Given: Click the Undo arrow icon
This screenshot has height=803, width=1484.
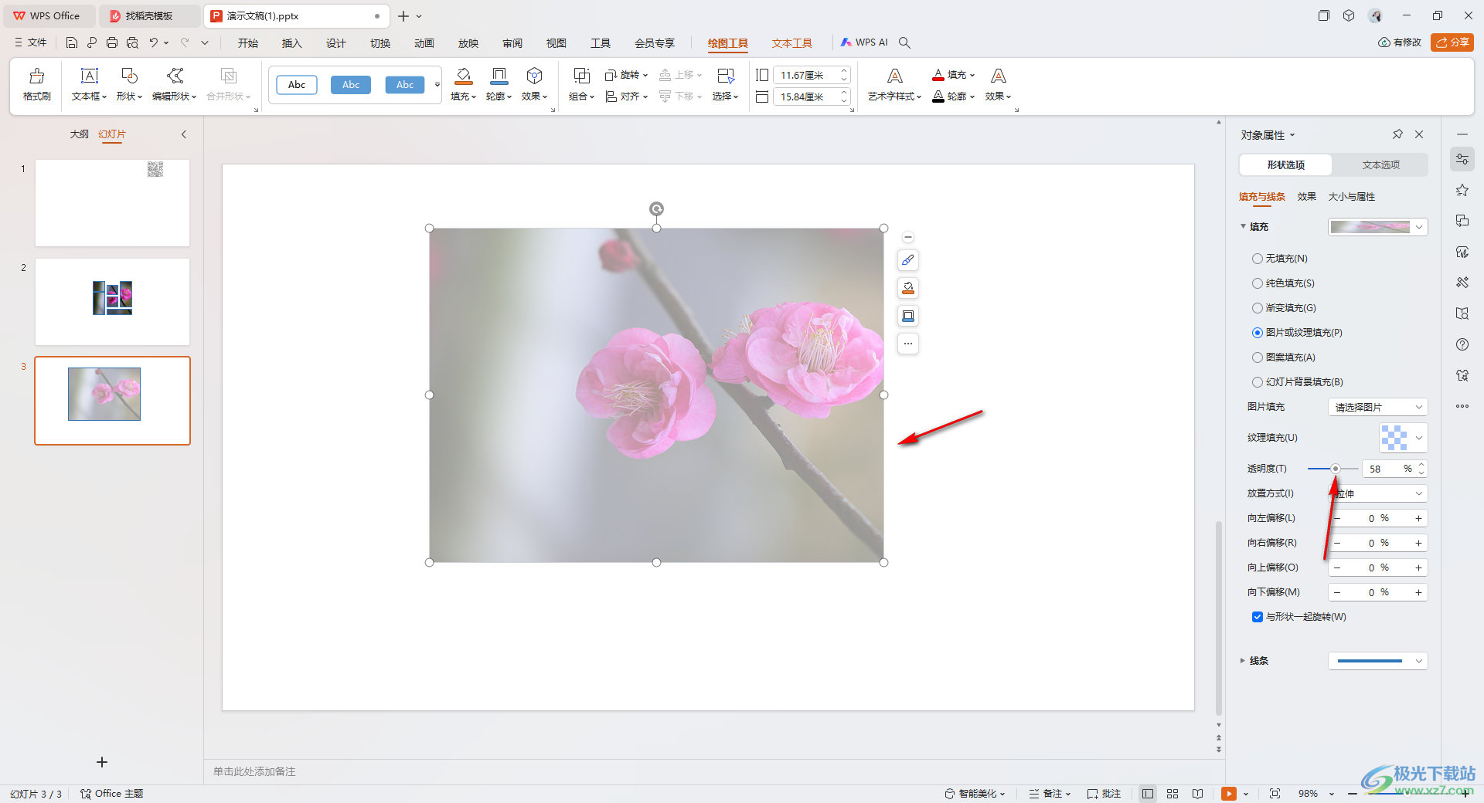Looking at the screenshot, I should coord(154,43).
